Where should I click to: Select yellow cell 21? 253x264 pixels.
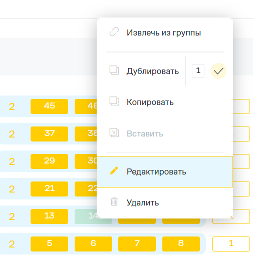(49, 189)
